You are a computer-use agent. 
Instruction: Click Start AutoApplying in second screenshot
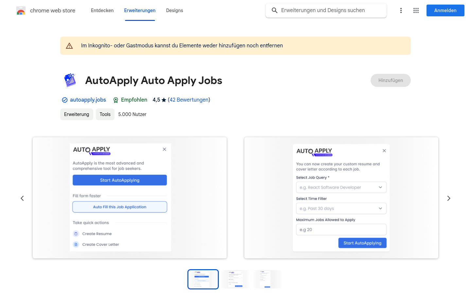click(x=362, y=243)
